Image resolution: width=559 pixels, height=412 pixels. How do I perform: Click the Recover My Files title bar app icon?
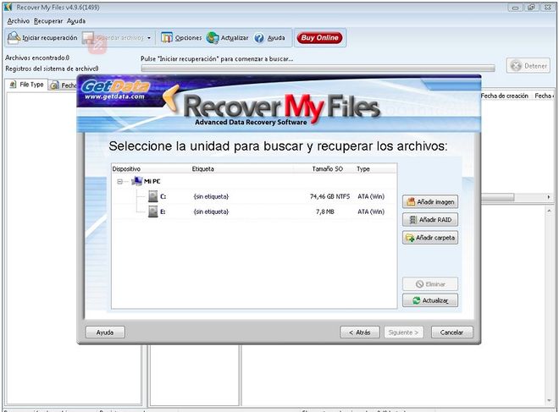(8, 7)
